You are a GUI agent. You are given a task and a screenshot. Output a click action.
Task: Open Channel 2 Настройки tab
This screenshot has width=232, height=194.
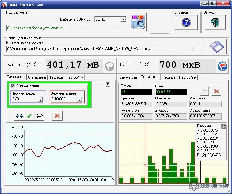coord(187,77)
